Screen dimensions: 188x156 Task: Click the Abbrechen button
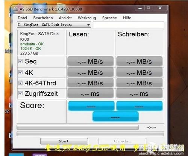(122, 141)
